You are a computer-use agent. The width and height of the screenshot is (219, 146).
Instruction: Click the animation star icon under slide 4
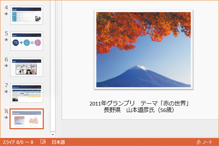tap(6, 14)
